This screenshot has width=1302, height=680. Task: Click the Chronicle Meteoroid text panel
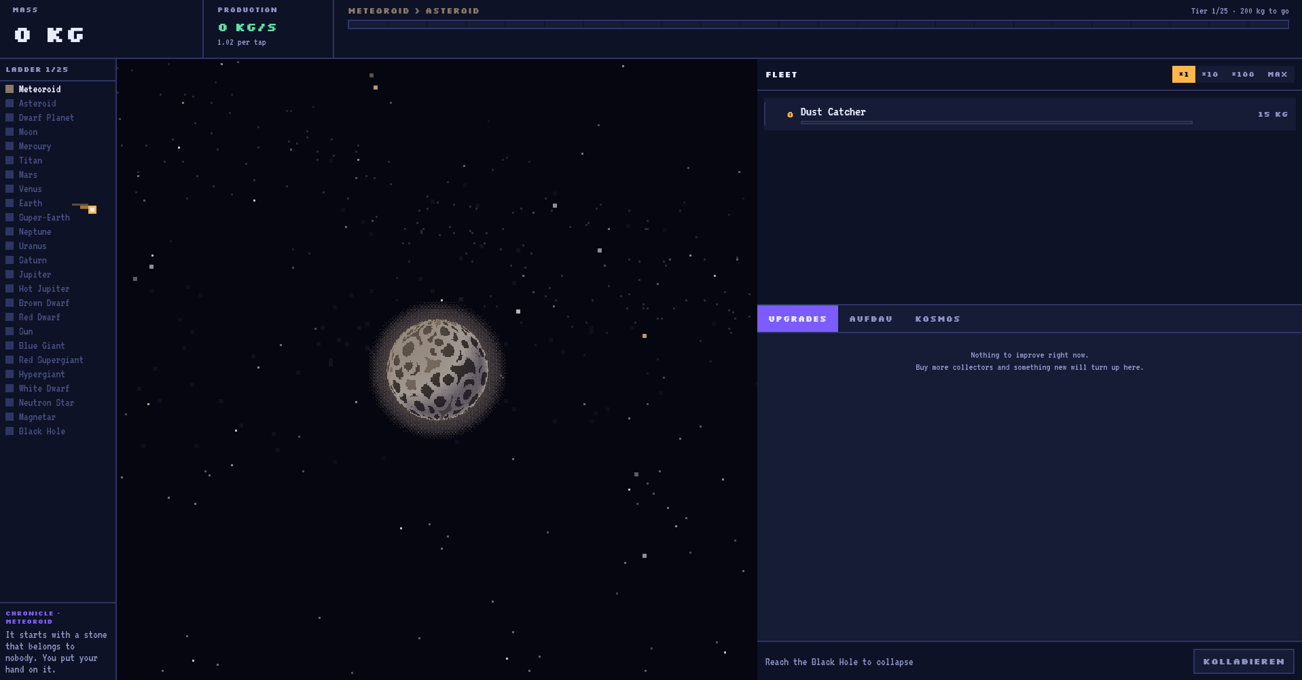pos(58,641)
